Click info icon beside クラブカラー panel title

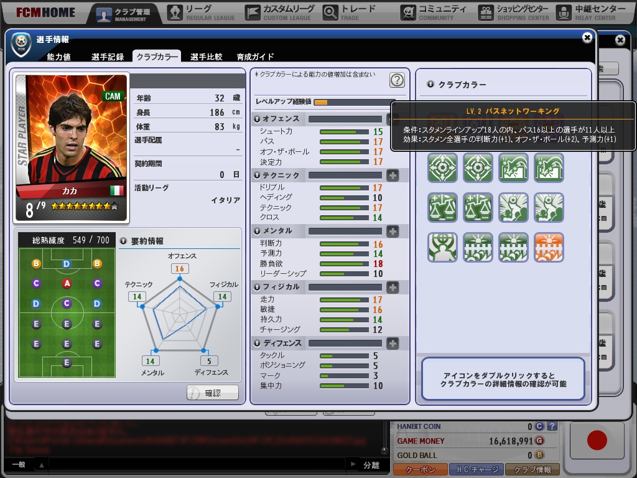tap(430, 85)
